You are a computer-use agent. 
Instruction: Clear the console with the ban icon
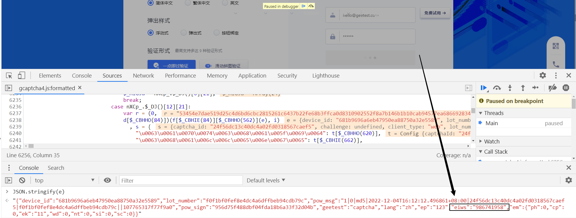tap(22, 180)
